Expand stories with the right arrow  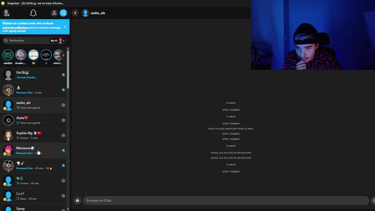point(63,55)
